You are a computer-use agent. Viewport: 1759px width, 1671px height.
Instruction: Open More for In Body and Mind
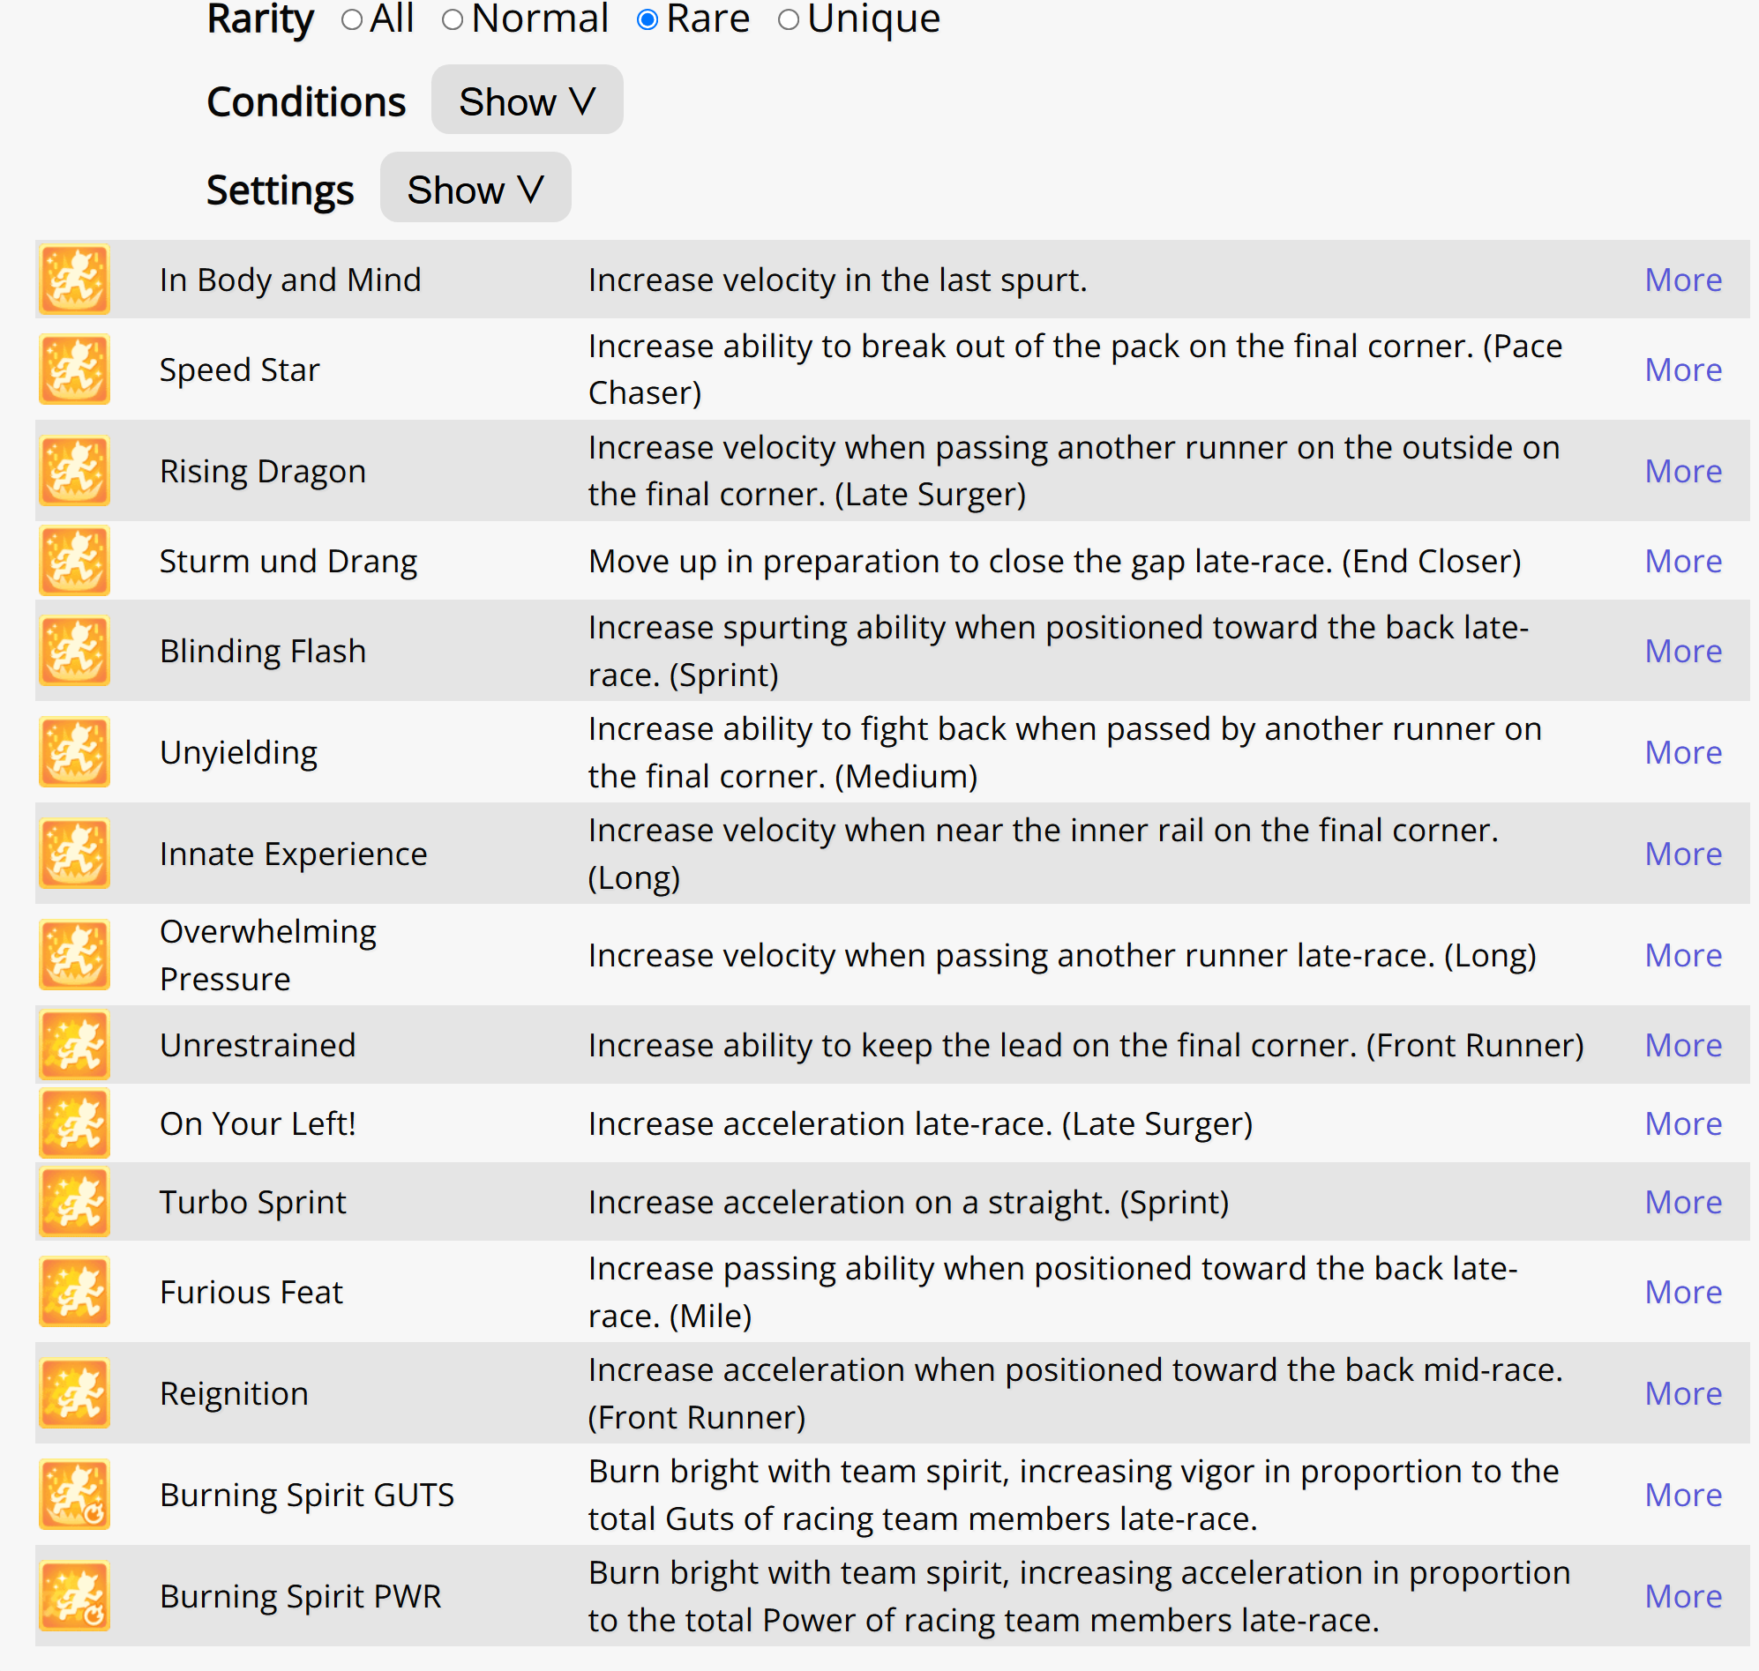[1683, 280]
